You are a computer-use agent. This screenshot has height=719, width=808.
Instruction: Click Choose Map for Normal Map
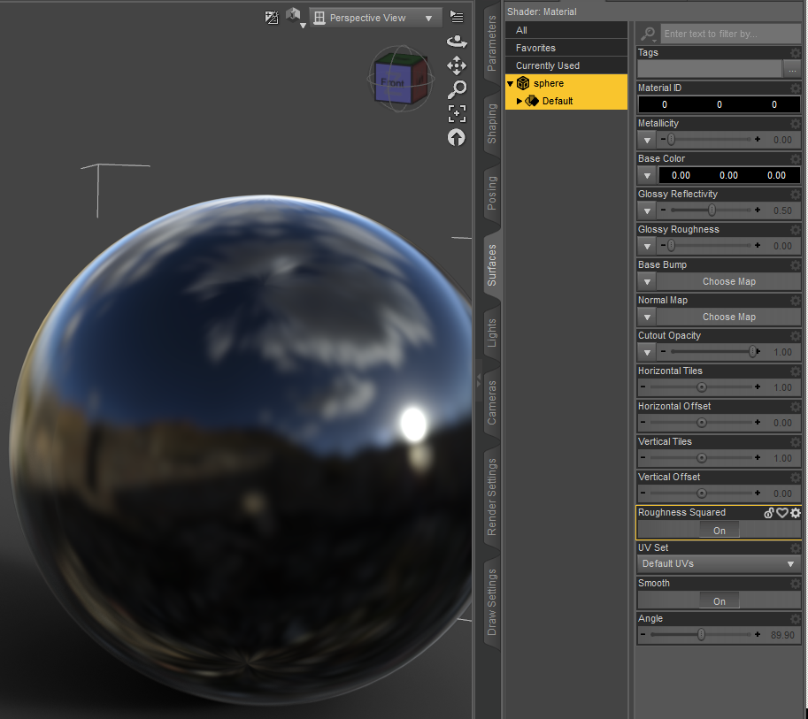coord(728,317)
